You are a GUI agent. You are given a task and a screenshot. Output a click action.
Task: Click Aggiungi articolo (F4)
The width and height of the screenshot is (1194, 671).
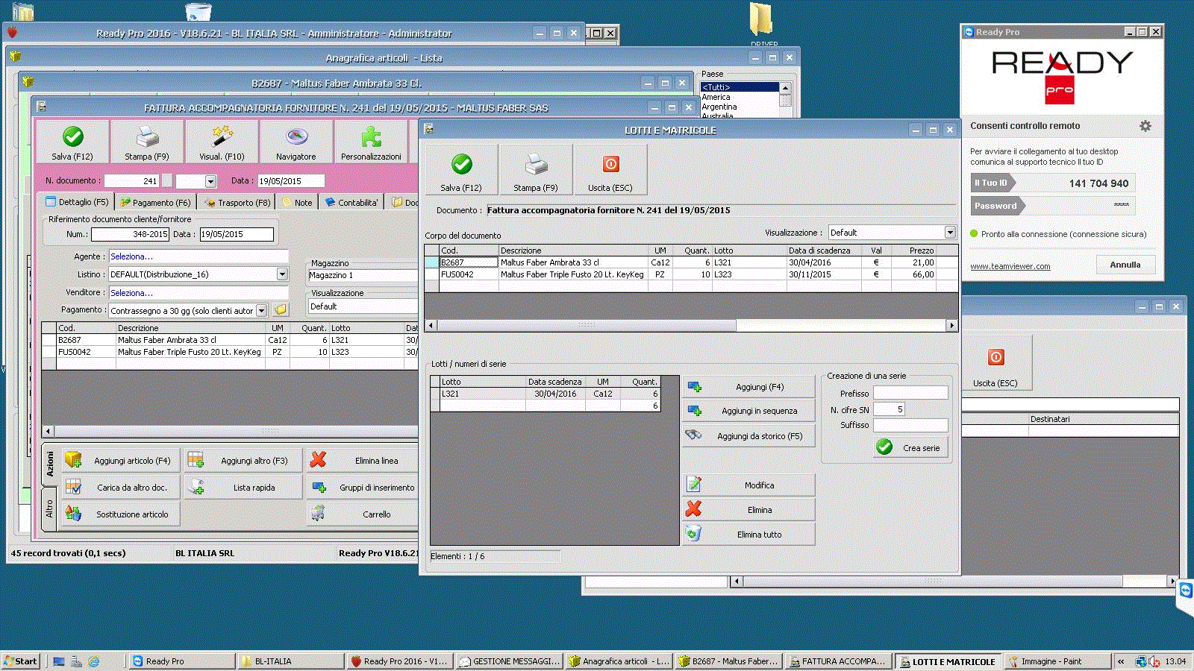(120, 460)
